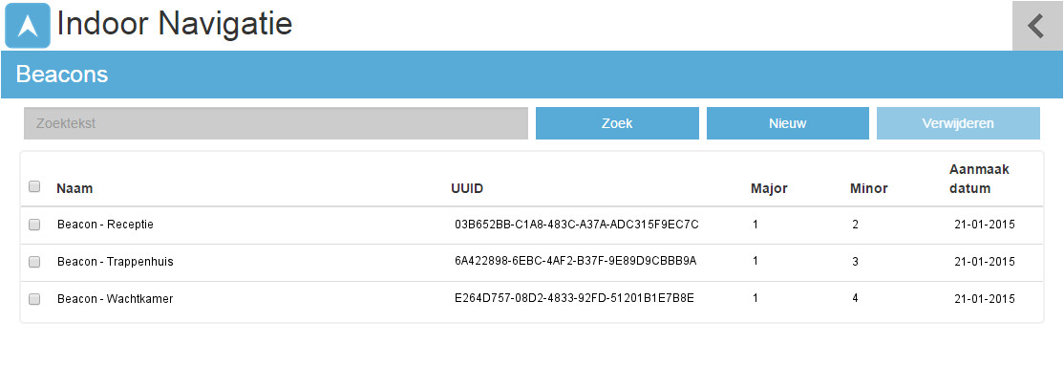Open the Beacon - Receptie entry
Viewport: 1064px width, 365px height.
click(x=105, y=225)
